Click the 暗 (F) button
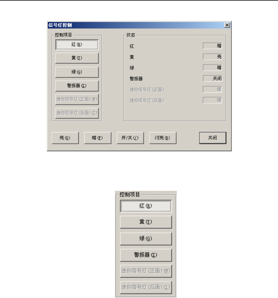Screen dimensions: 278x298 click(97, 138)
